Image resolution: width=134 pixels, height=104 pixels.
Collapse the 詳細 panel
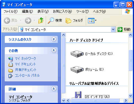54,89
